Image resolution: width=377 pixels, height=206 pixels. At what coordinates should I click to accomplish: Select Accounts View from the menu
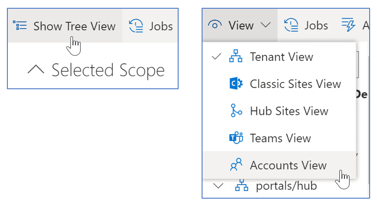pyautogui.click(x=288, y=165)
